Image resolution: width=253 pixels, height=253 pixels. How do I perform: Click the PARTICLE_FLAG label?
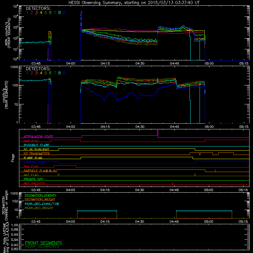[x=35, y=170]
